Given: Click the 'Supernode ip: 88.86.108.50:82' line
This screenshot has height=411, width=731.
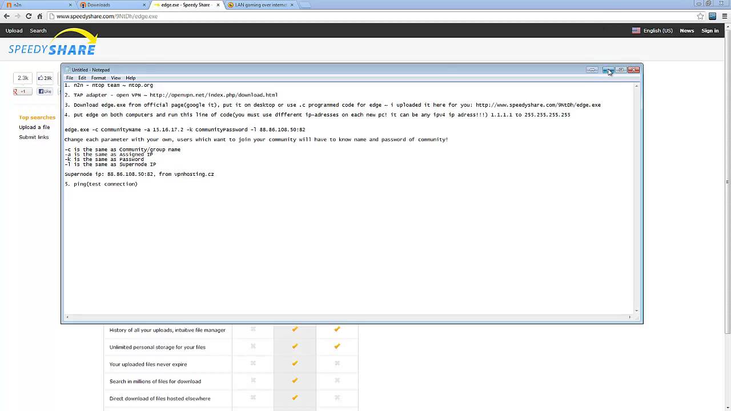Looking at the screenshot, I should (139, 174).
